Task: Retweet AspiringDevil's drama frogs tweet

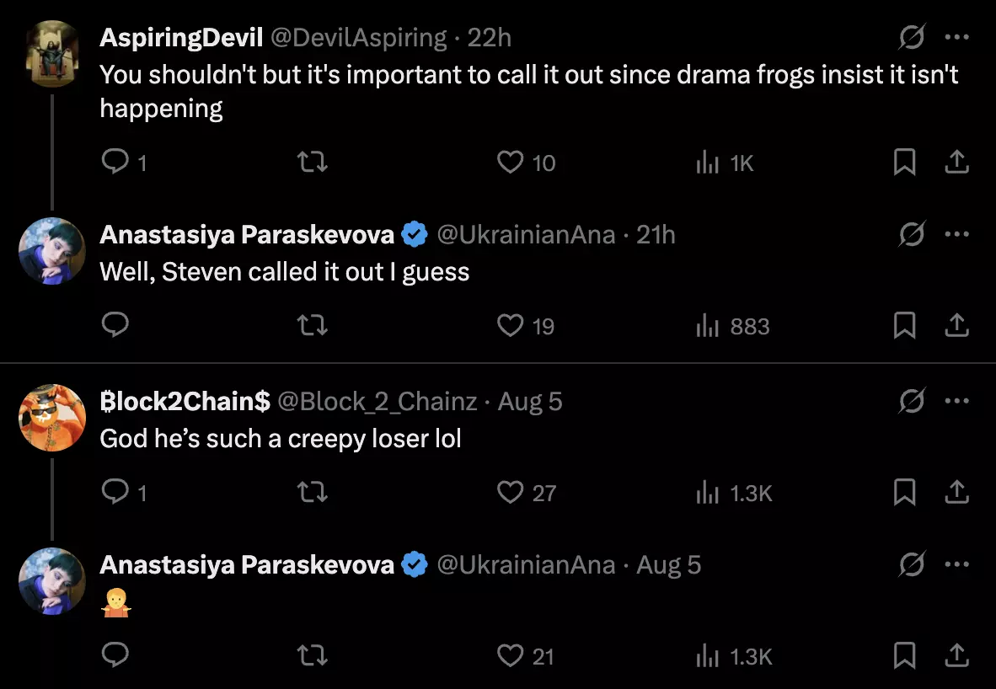Action: 313,162
